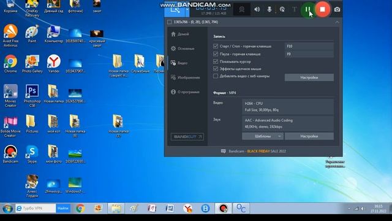The width and height of the screenshot is (392, 221).
Task: Click the text overlay T icon
Action: pyautogui.click(x=294, y=10)
